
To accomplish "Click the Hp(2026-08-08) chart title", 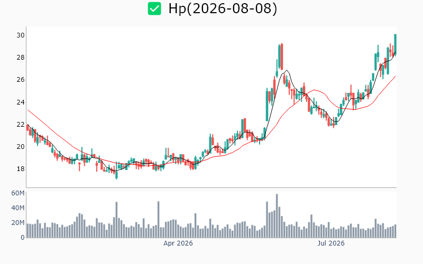I will (223, 8).
